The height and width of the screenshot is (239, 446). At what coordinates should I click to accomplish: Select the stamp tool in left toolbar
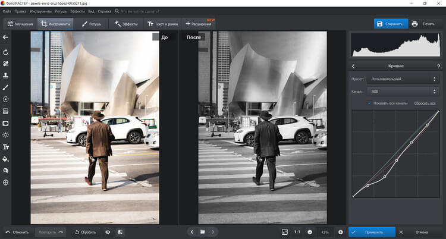[6, 76]
